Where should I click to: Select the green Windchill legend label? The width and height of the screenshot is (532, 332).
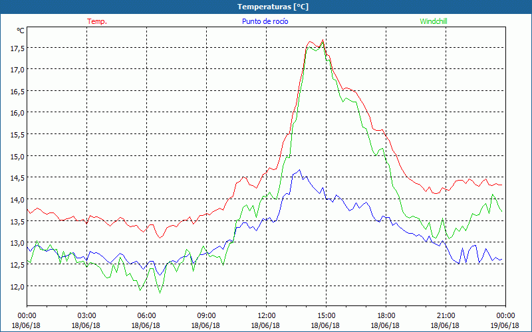[x=434, y=21]
